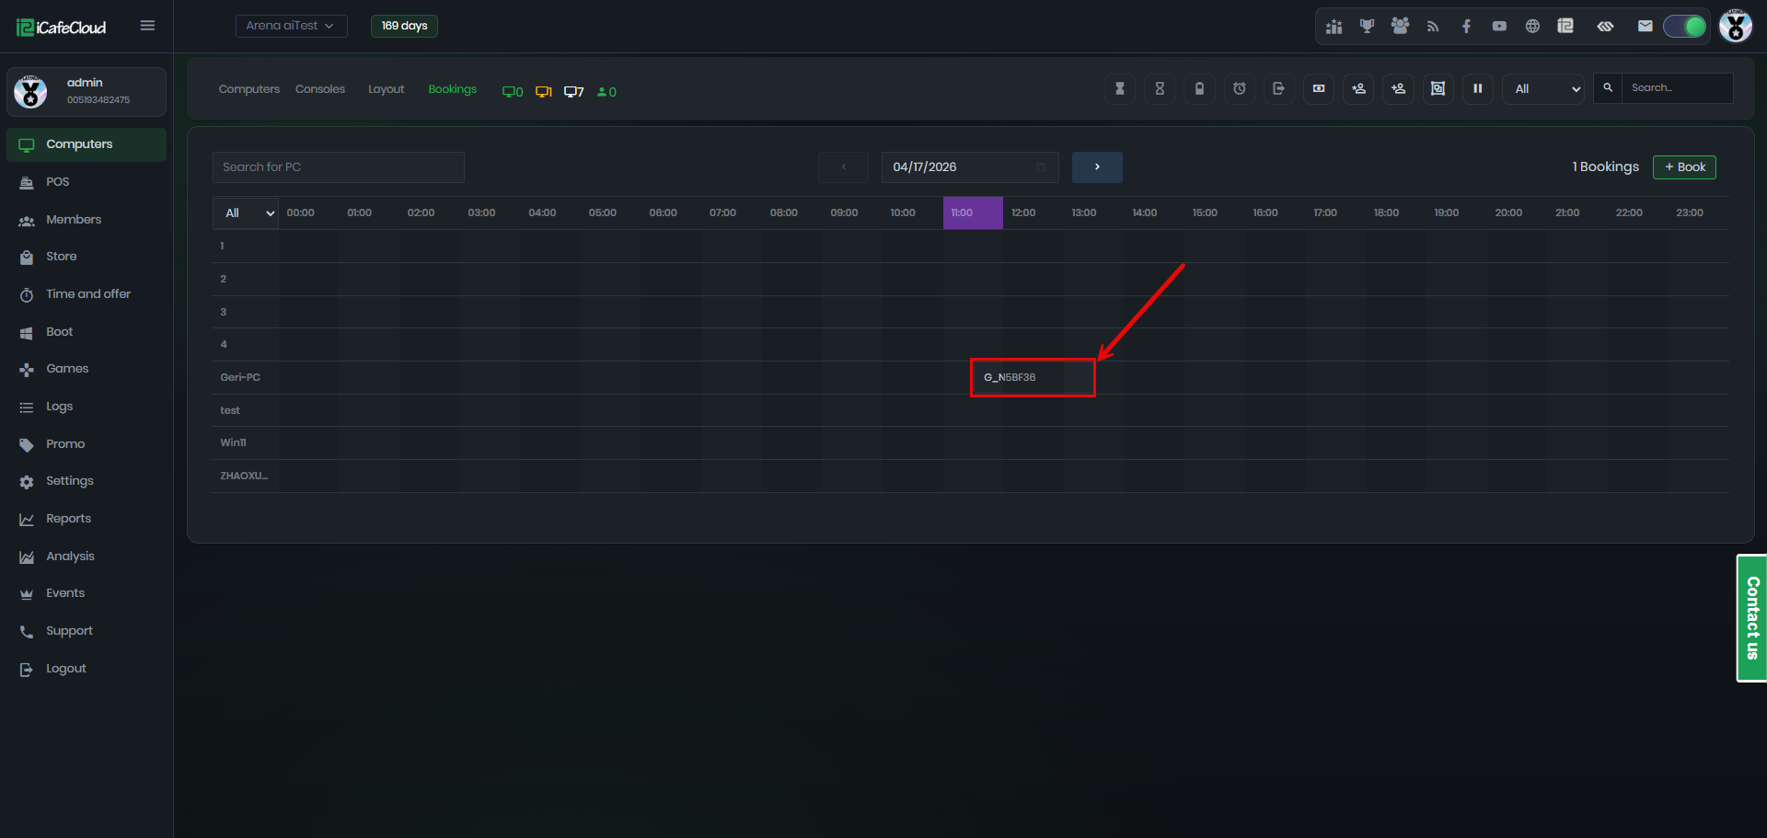This screenshot has width=1767, height=838.
Task: Select the 11:00 highlighted time slot
Action: [x=973, y=212]
